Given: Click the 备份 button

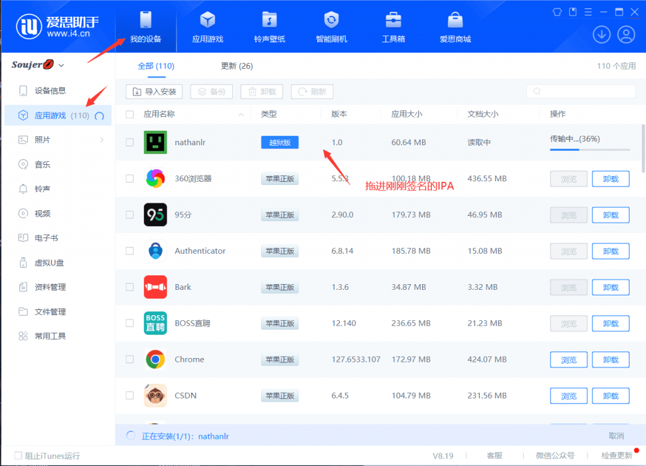Looking at the screenshot, I should [211, 92].
